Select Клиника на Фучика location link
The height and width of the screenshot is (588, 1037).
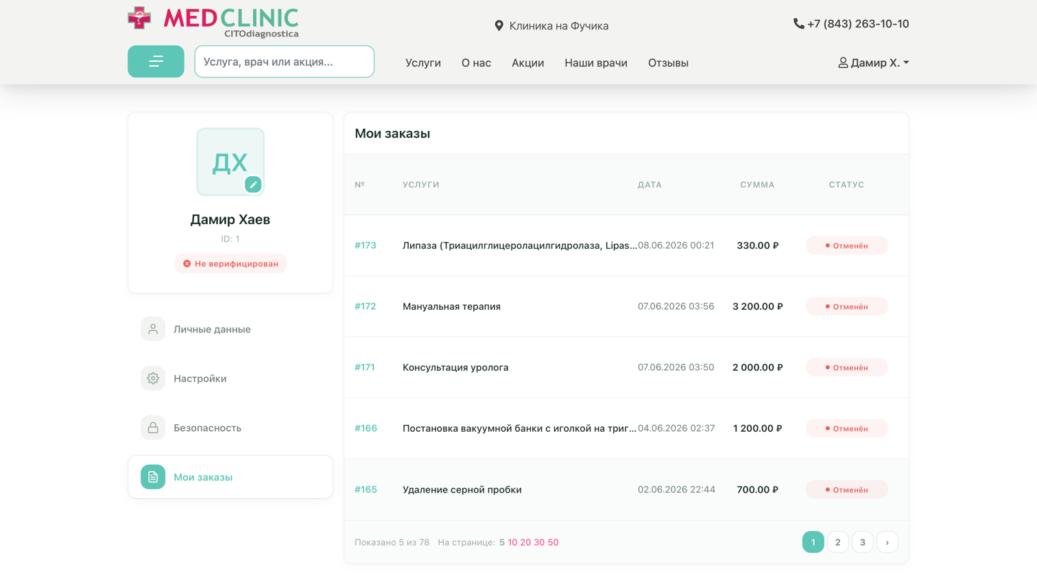559,26
